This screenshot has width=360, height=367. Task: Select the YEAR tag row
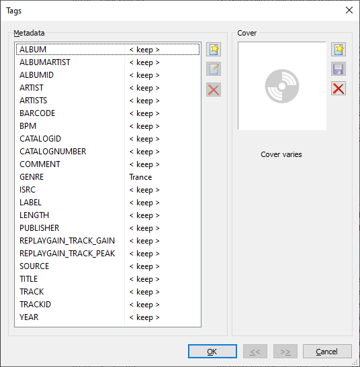(x=108, y=317)
